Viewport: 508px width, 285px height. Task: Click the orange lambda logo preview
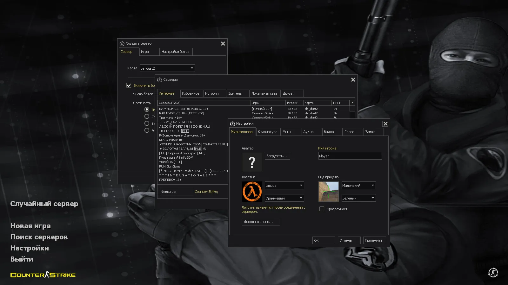(x=252, y=191)
